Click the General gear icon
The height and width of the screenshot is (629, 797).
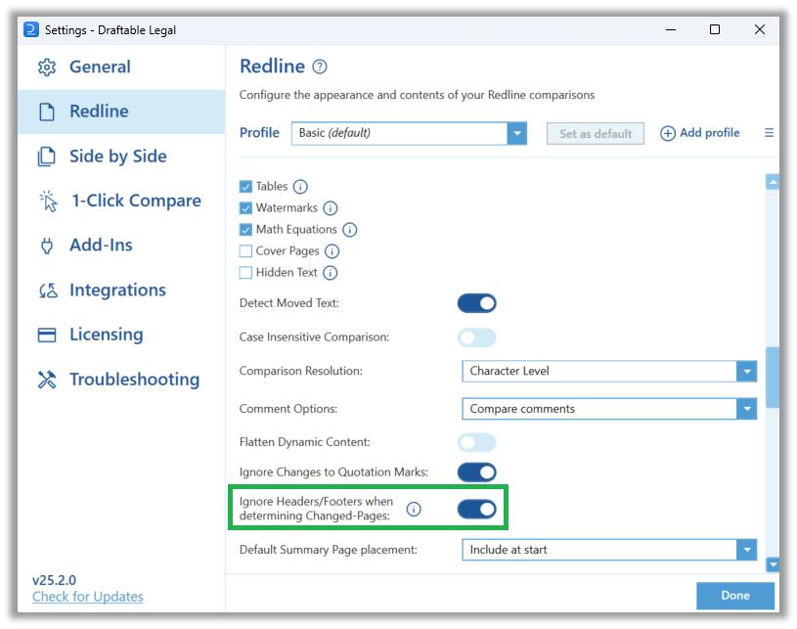pos(47,67)
